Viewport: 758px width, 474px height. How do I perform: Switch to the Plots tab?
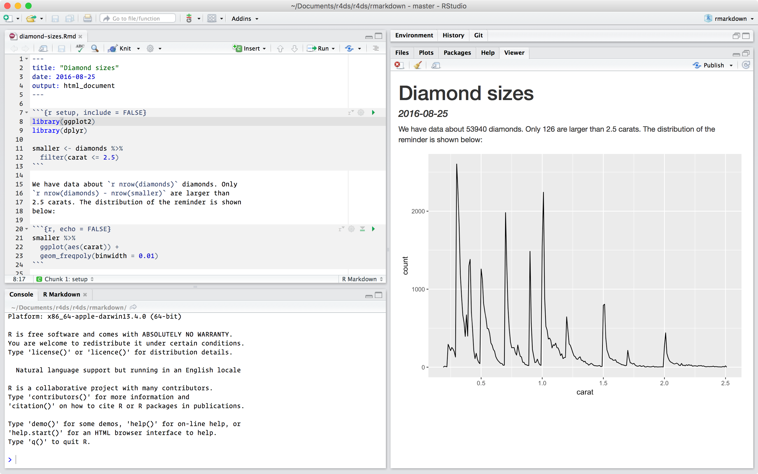pos(426,53)
